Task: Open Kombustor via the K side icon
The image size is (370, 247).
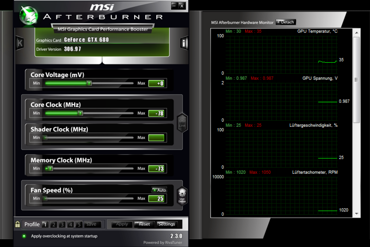Action: (x=20, y=44)
